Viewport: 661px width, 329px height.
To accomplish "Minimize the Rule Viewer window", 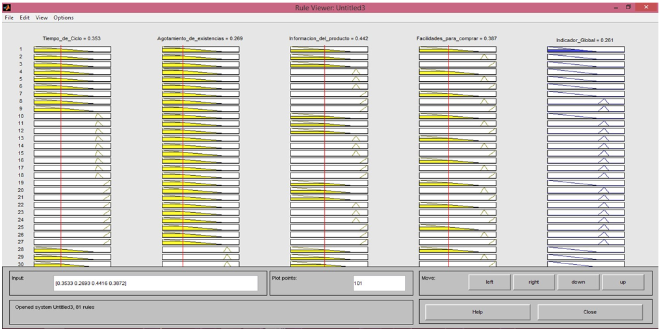I will (616, 7).
